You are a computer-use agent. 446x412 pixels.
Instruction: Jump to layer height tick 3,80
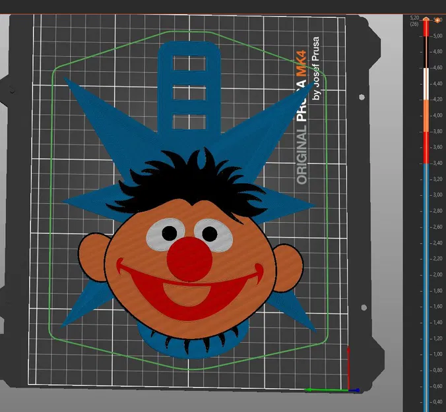[x=438, y=132]
